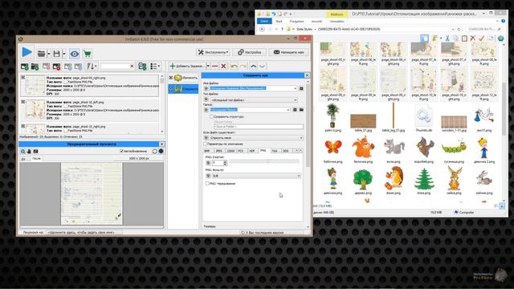Open the PNG filter SUB dropdown
Viewport: 514px width, 289px height.
tap(256, 176)
